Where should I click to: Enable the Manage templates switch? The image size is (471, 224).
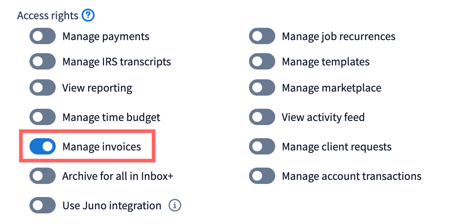[262, 62]
